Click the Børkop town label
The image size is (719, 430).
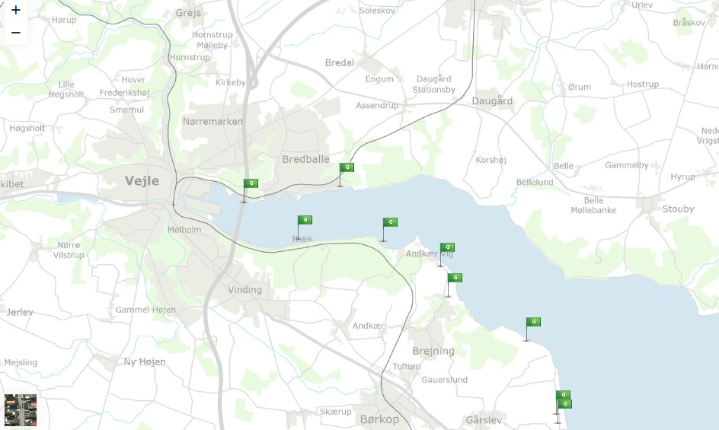point(379,419)
